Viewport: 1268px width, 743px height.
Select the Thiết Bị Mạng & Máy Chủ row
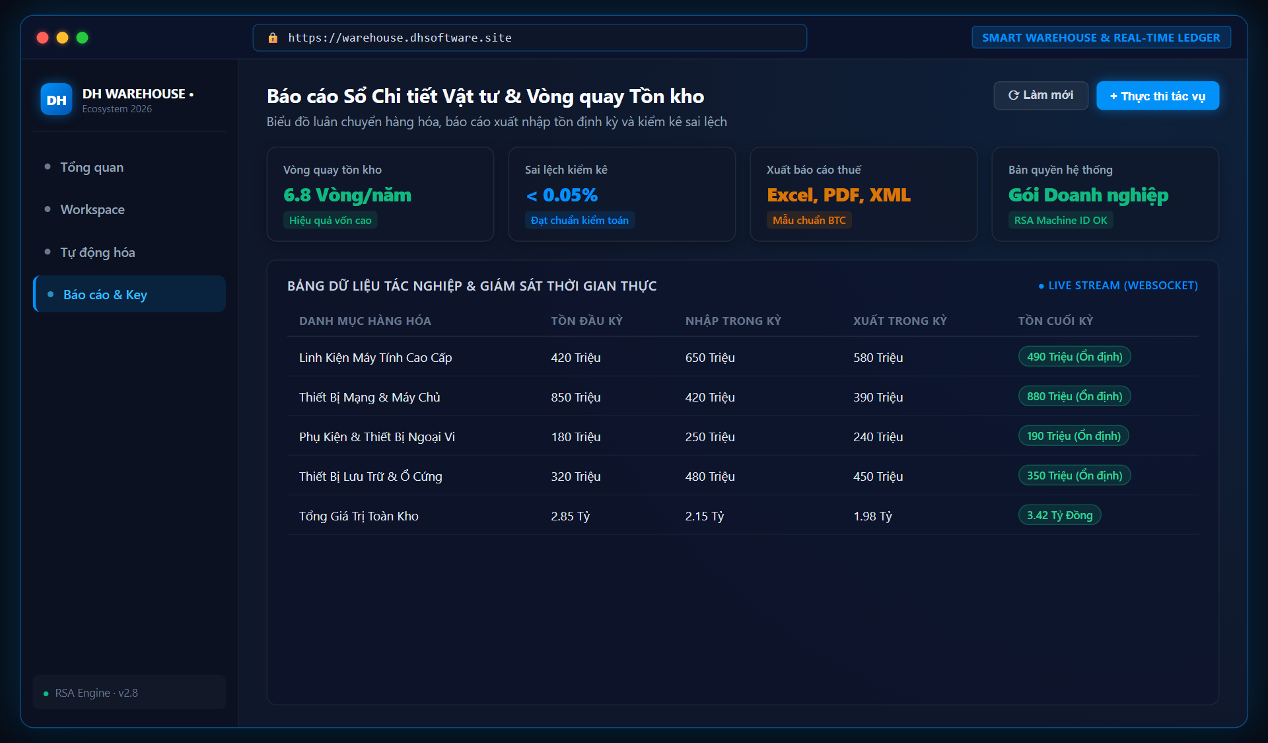point(743,397)
